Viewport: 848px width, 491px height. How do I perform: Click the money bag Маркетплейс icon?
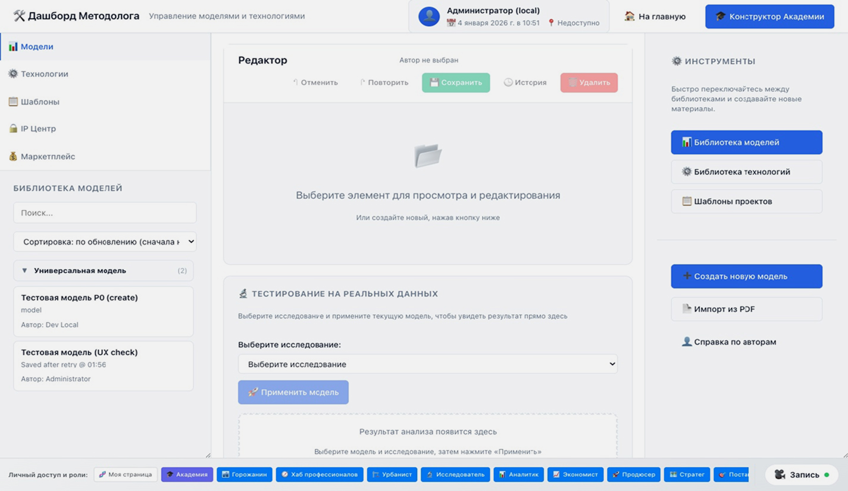[13, 157]
